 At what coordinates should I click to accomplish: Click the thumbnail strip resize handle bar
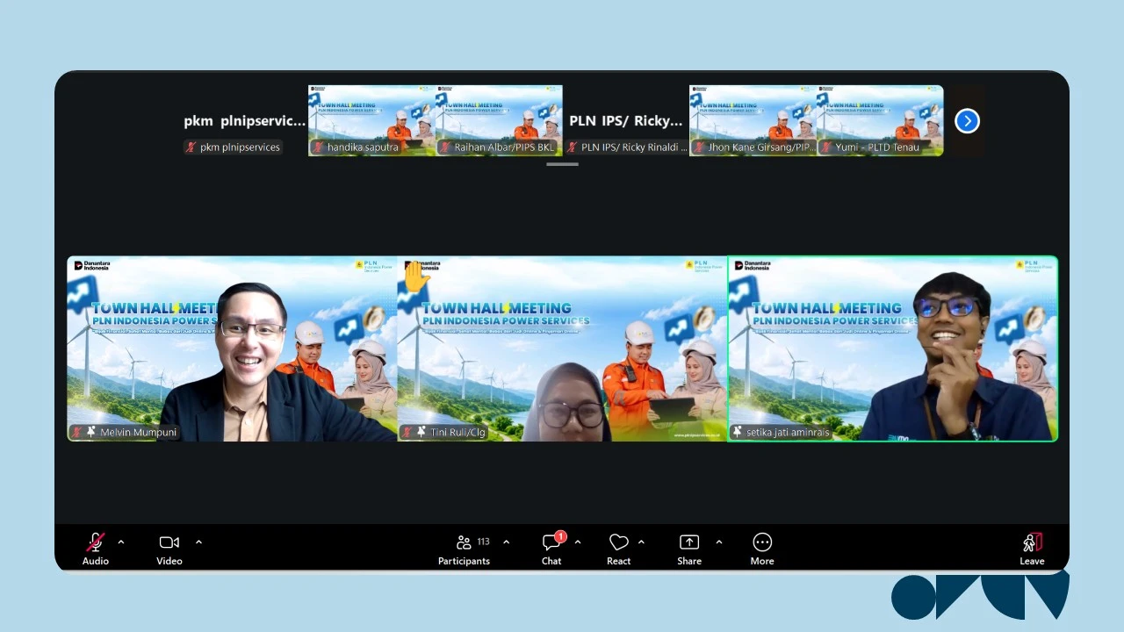click(562, 164)
